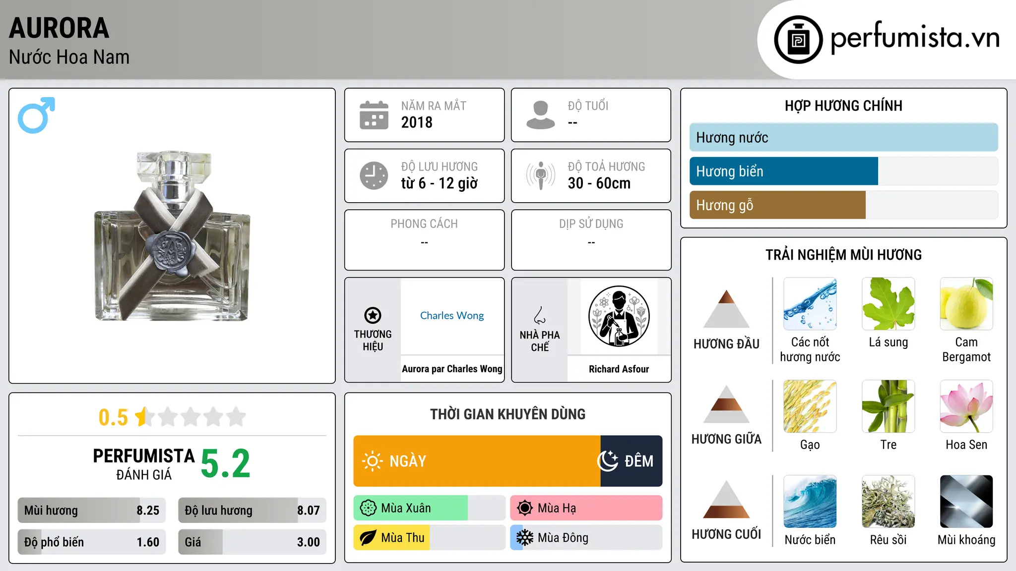The height and width of the screenshot is (571, 1016).
Task: Click the 0.5 star rating row
Action: [x=172, y=417]
